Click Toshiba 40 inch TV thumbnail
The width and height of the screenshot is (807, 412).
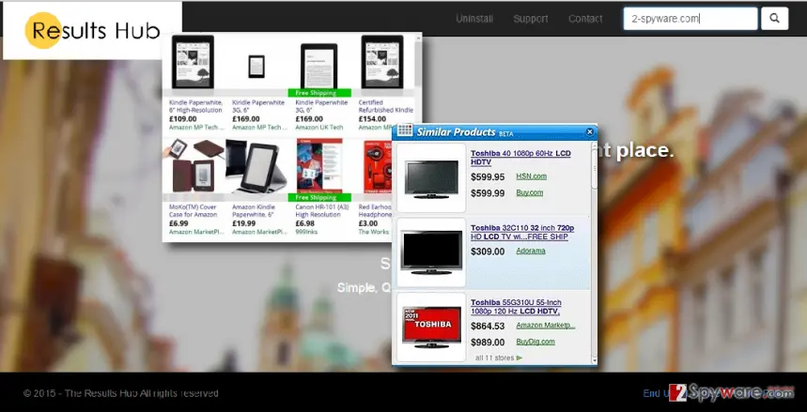click(431, 178)
